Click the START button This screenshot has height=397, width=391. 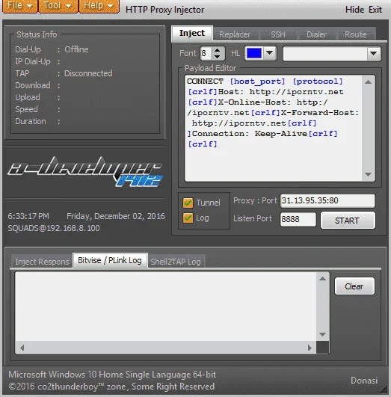(348, 221)
